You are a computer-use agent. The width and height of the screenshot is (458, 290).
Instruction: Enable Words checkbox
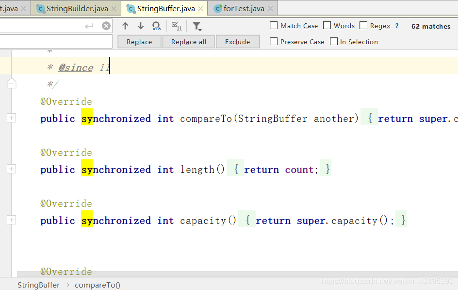tap(327, 25)
